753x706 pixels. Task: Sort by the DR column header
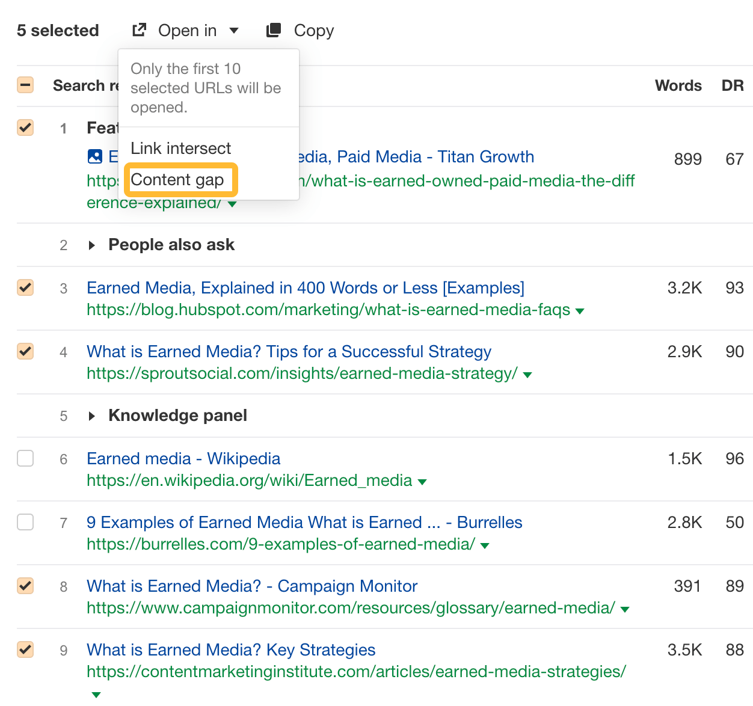(x=732, y=85)
